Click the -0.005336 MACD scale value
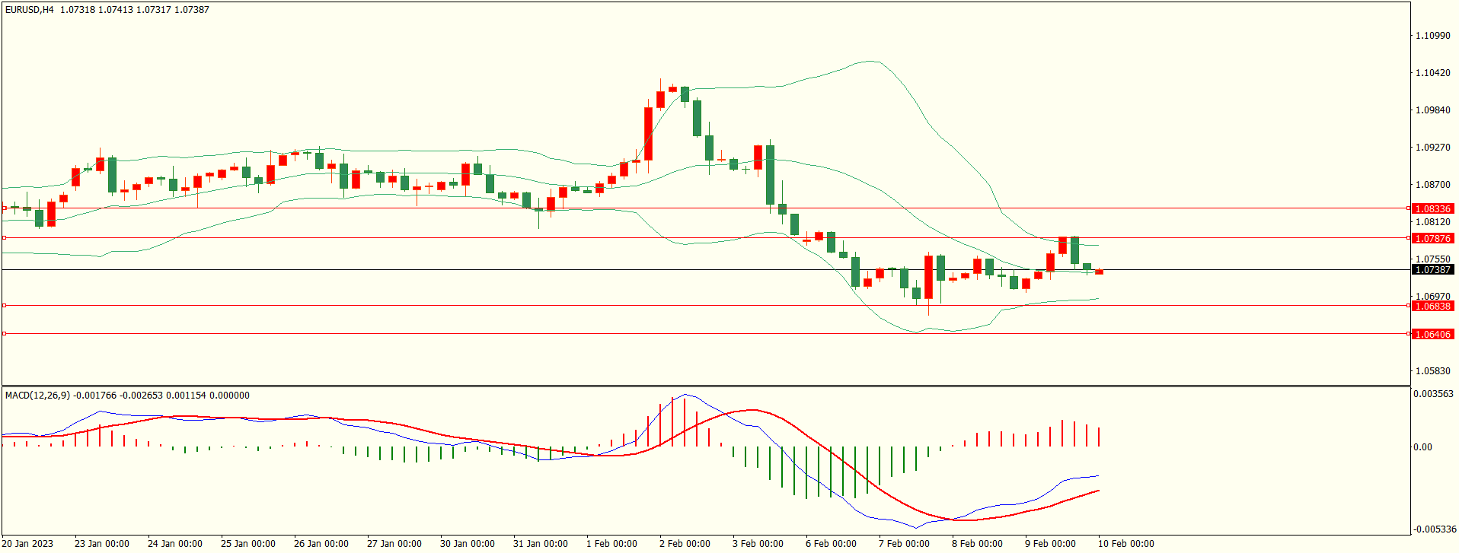The image size is (1459, 553). pyautogui.click(x=1435, y=529)
